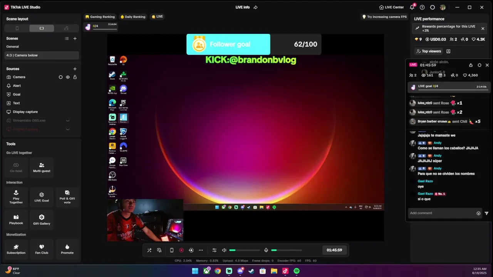Viewport: 493px width, 277px height.
Task: Add a new source with plus icon
Action: tap(75, 69)
